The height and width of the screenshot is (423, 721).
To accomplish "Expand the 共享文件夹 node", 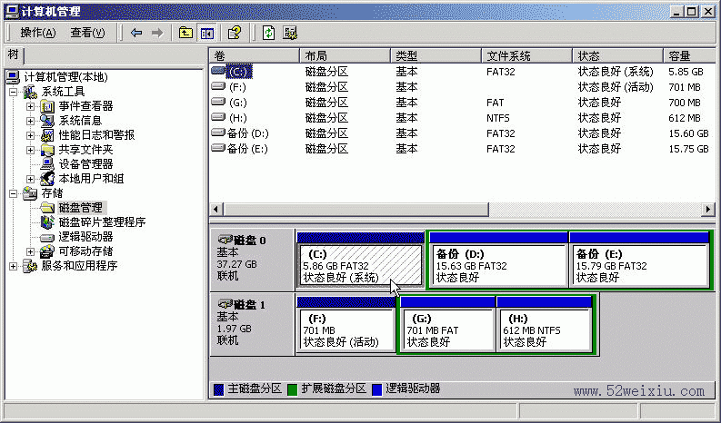I will (30, 150).
